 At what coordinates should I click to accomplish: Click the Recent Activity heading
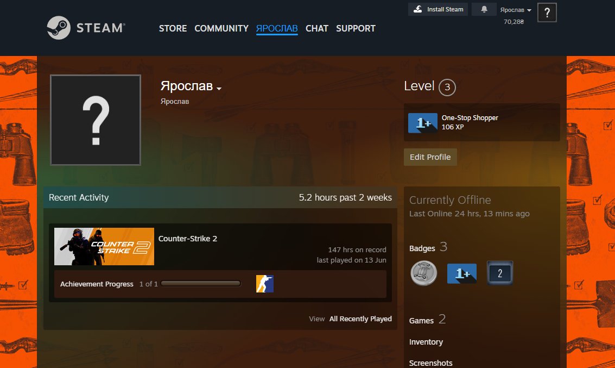pyautogui.click(x=79, y=197)
